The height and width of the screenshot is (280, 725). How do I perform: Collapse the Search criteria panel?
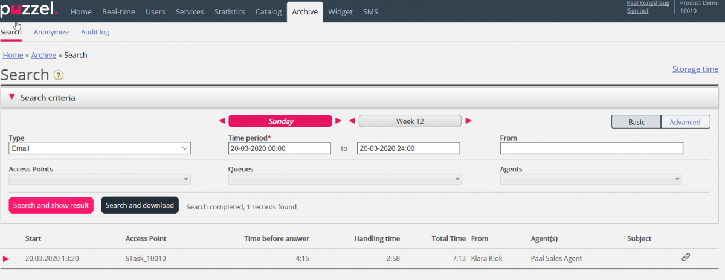pos(12,97)
